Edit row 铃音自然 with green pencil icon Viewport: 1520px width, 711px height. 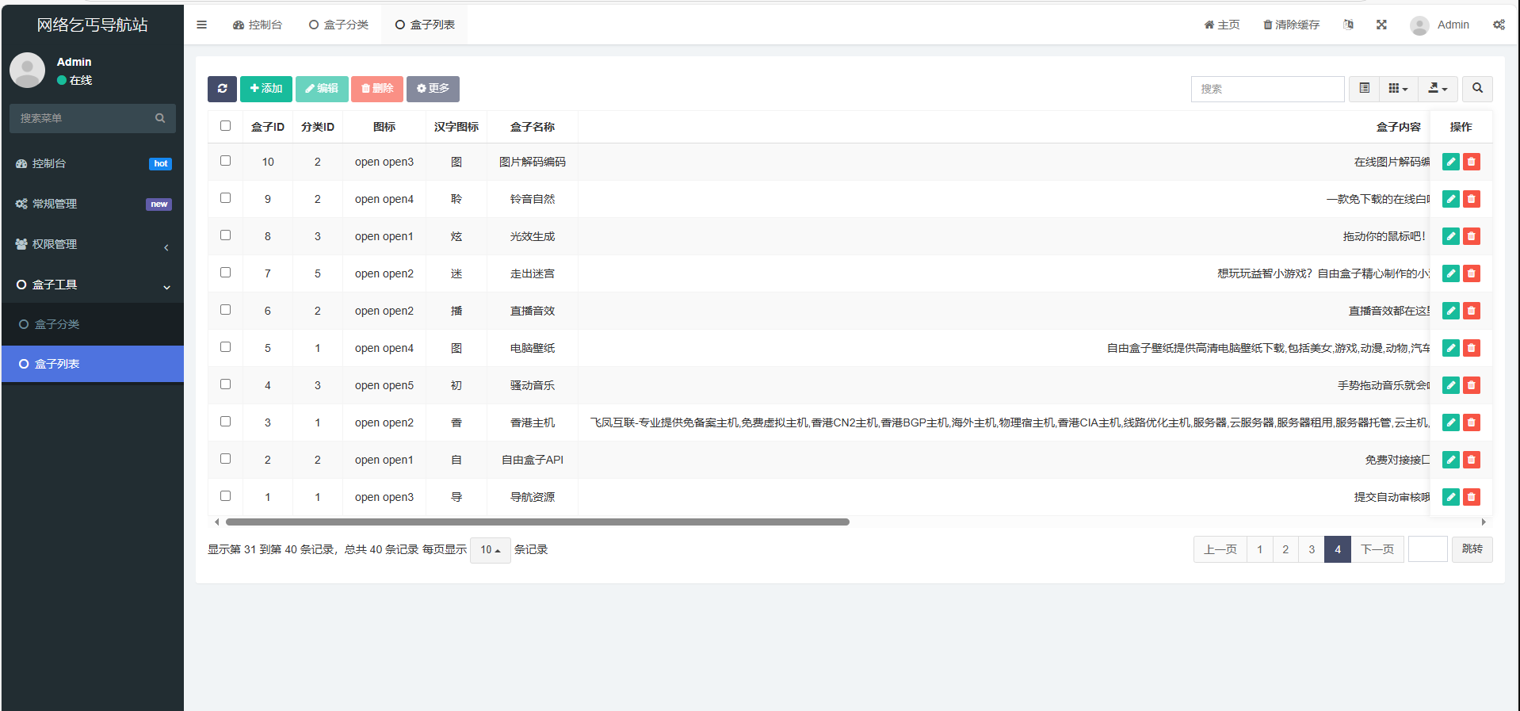[1451, 199]
